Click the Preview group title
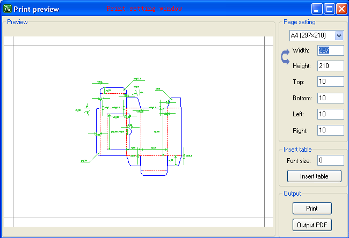 [x=17, y=22]
